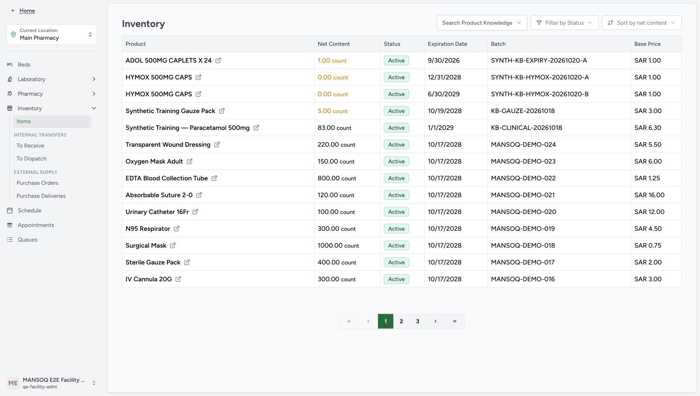Click the Queues list icon

(10, 240)
